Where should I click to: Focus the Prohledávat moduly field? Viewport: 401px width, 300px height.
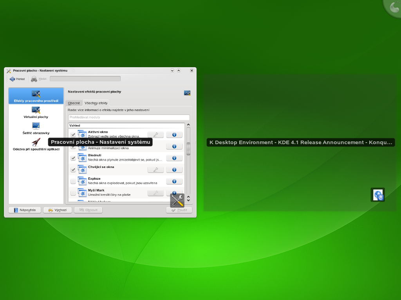pyautogui.click(x=129, y=117)
